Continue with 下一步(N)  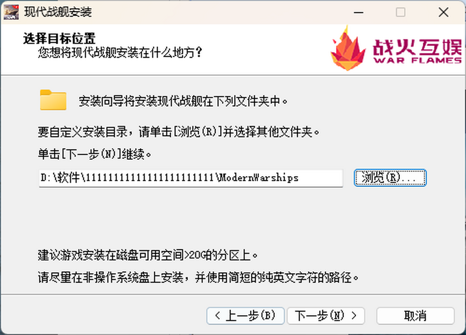tap(325, 316)
